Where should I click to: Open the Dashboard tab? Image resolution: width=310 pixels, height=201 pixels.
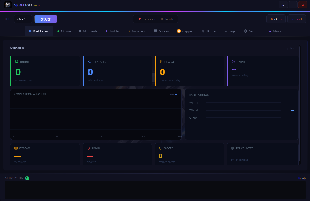click(x=39, y=31)
